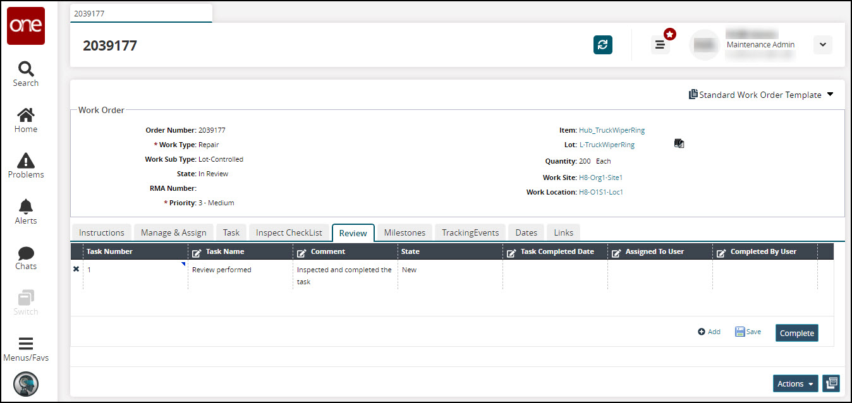The image size is (852, 403).
Task: Open Chats in the sidebar
Action: click(x=26, y=258)
